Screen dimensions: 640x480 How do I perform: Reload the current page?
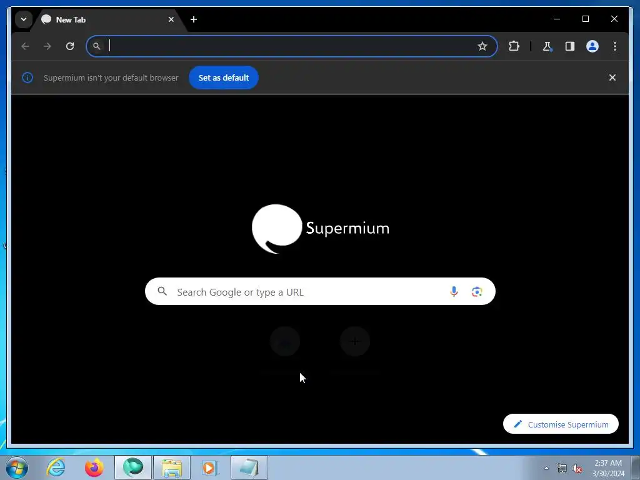pyautogui.click(x=70, y=46)
